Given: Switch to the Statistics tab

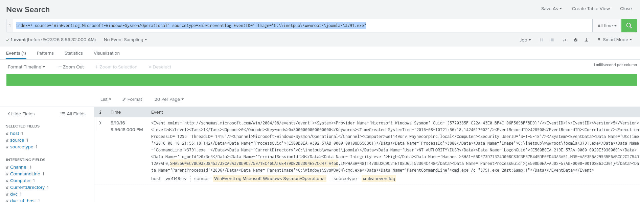Looking at the screenshot, I should [x=73, y=53].
